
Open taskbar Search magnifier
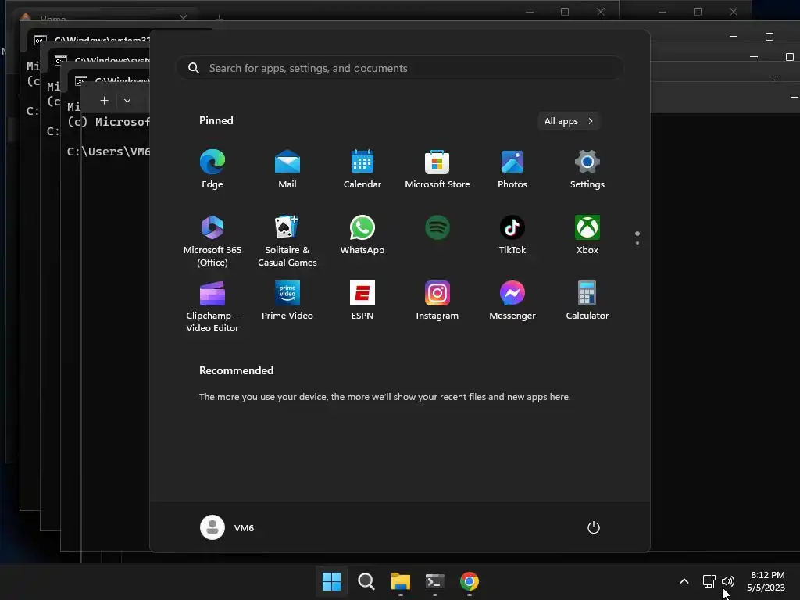click(x=366, y=581)
